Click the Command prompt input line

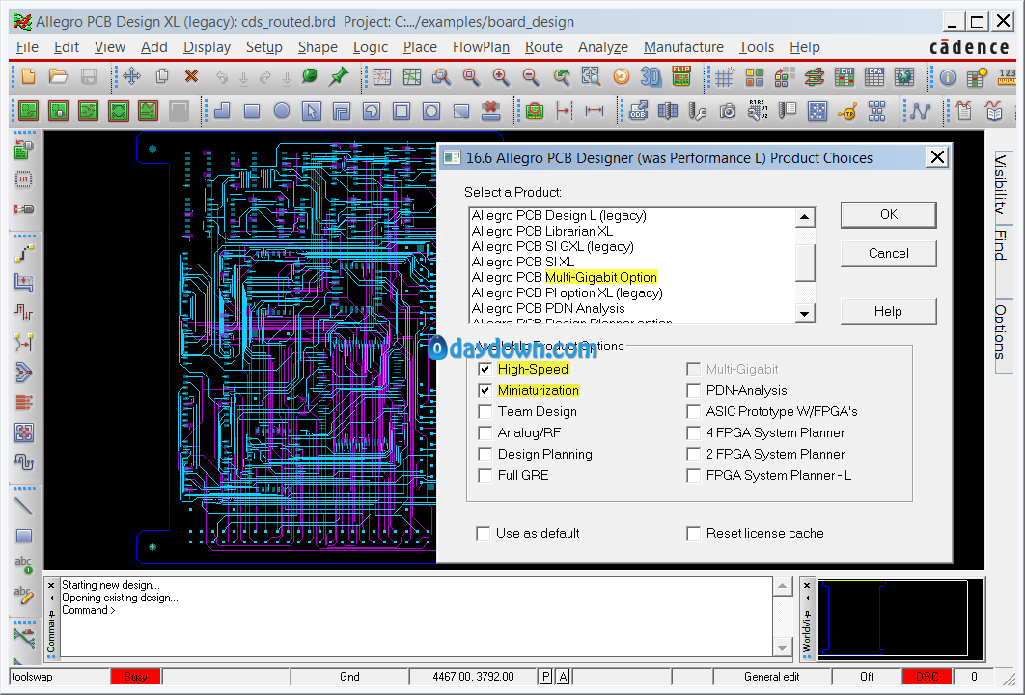point(416,611)
